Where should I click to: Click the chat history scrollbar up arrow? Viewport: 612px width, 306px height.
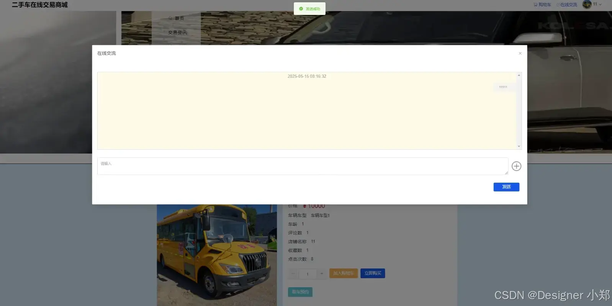(x=519, y=75)
